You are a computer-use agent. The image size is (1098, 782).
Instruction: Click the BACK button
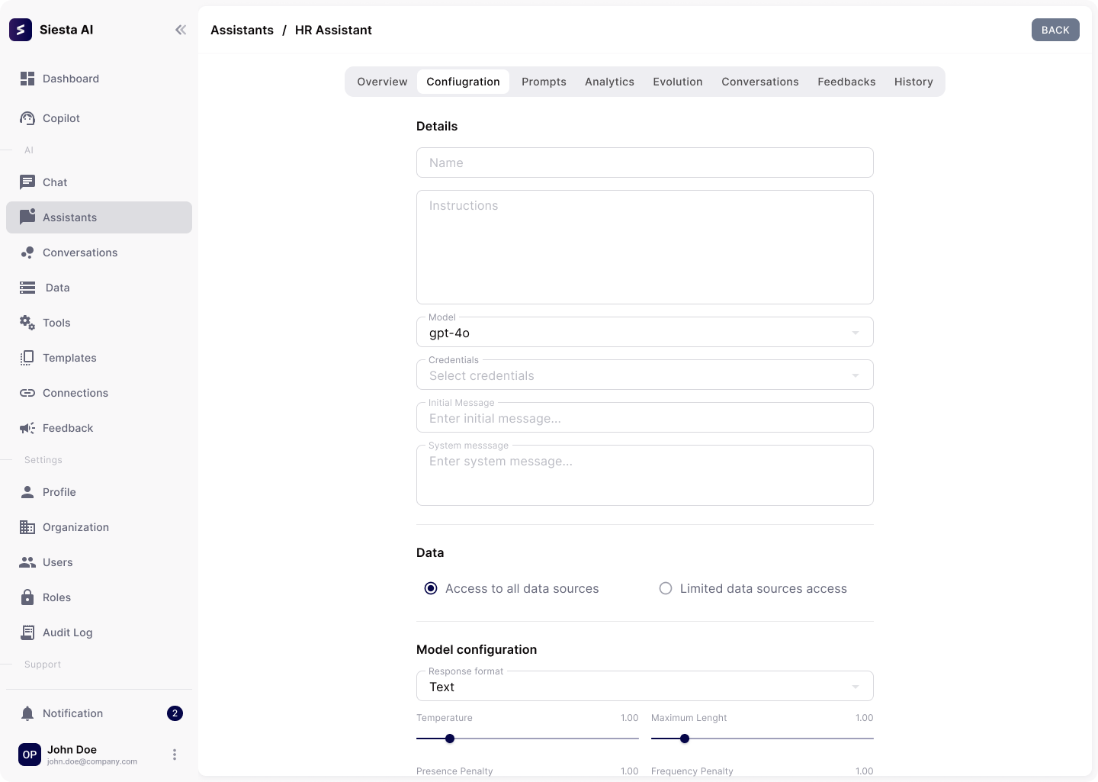click(1055, 30)
